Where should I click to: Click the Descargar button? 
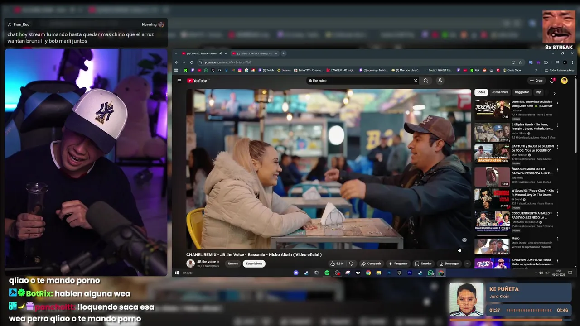[449, 264]
